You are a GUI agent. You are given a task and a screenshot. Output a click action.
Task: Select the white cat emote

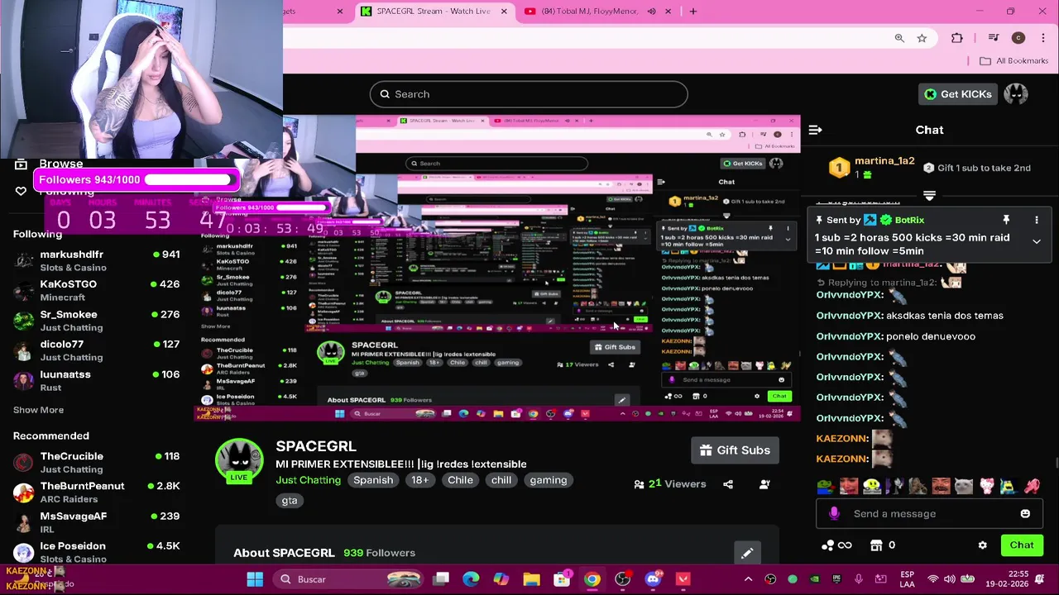(963, 486)
